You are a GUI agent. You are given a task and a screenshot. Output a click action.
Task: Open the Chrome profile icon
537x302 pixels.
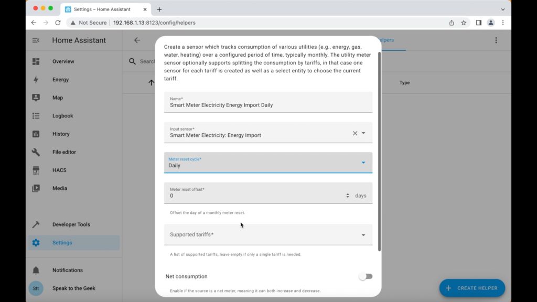[491, 23]
